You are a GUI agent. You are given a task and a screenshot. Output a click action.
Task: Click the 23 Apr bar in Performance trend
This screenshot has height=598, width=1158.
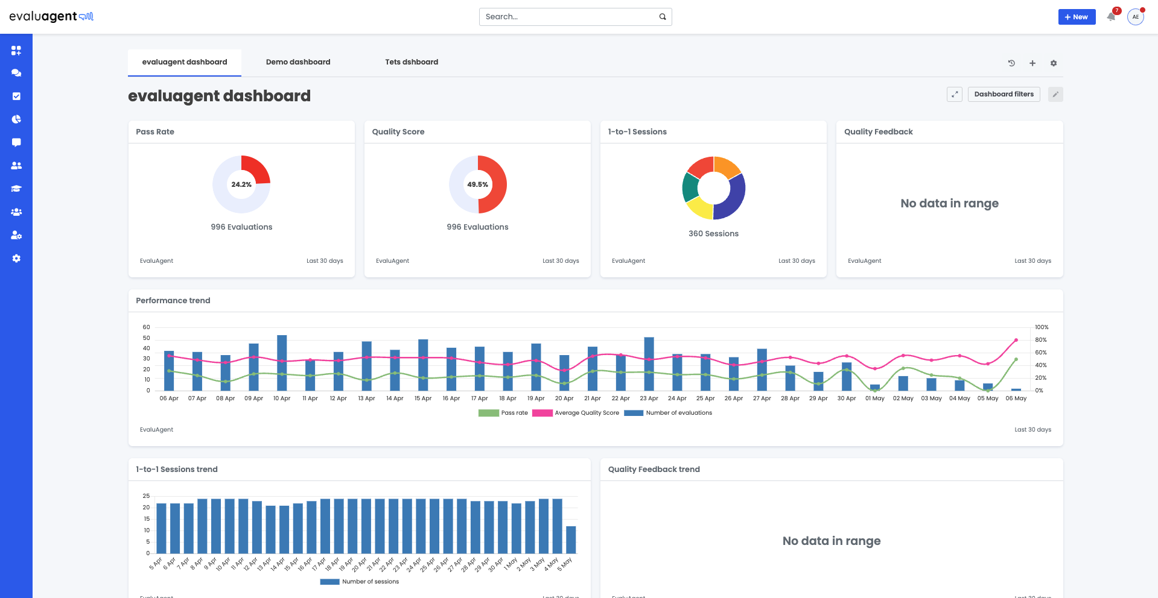point(649,364)
